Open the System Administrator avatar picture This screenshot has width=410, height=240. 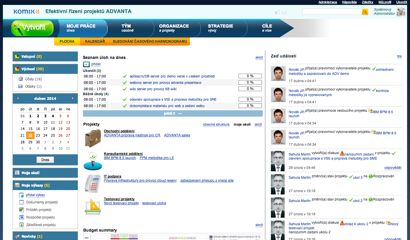pyautogui.click(x=401, y=12)
